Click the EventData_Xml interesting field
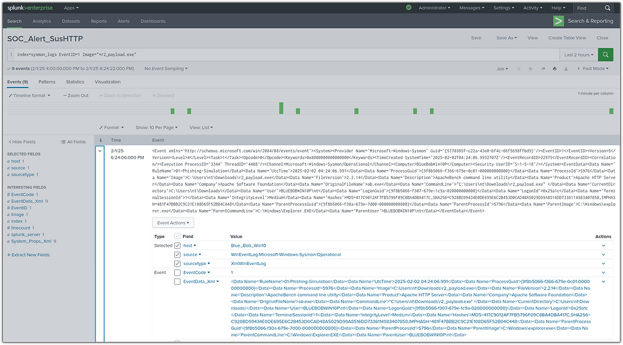Viewport: 623px width, 345px height. (27, 201)
